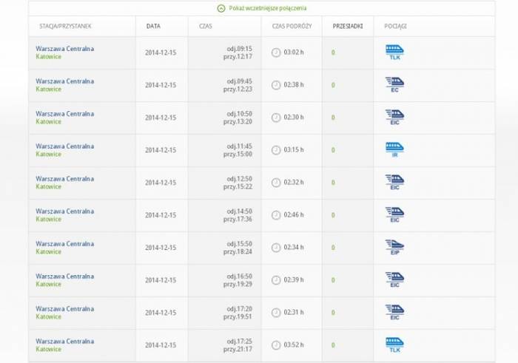Select the "STACJA/PRZYSTANEK" column header

tap(65, 26)
